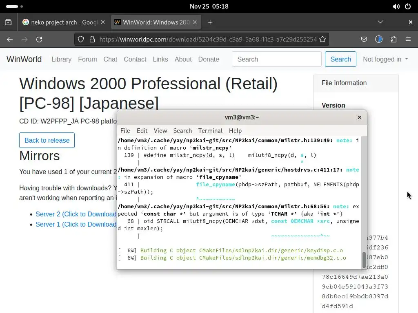Click the File Information panel header
Screen dimensions: 418x313
click(356, 83)
